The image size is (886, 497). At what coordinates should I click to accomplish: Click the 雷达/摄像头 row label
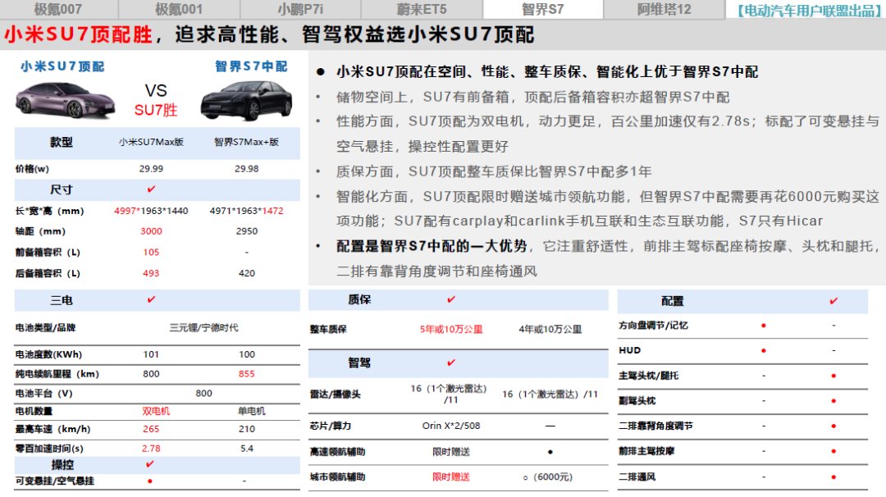coord(335,394)
